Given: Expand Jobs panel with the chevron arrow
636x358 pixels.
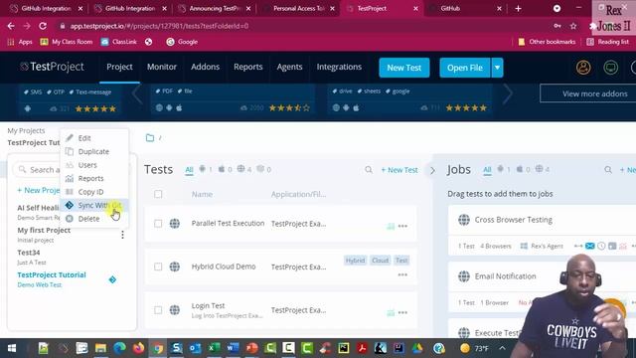Looking at the screenshot, I should 433,170.
